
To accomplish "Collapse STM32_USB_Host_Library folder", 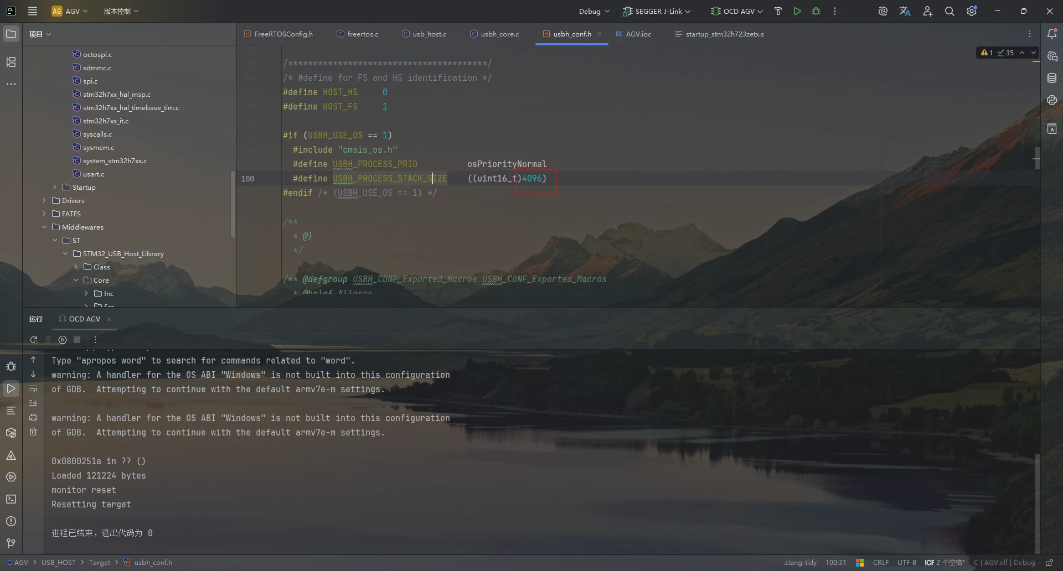I will 65,254.
